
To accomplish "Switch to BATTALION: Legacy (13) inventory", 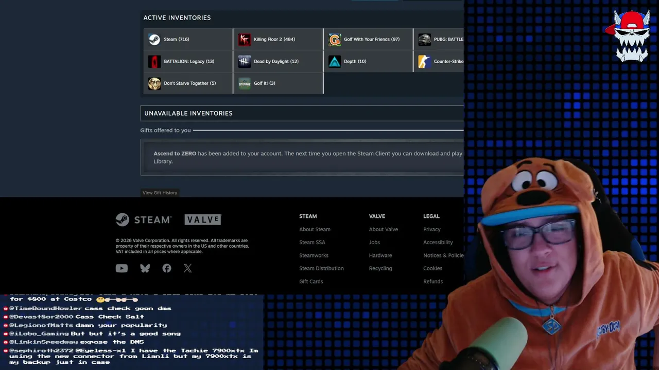I will coord(189,62).
